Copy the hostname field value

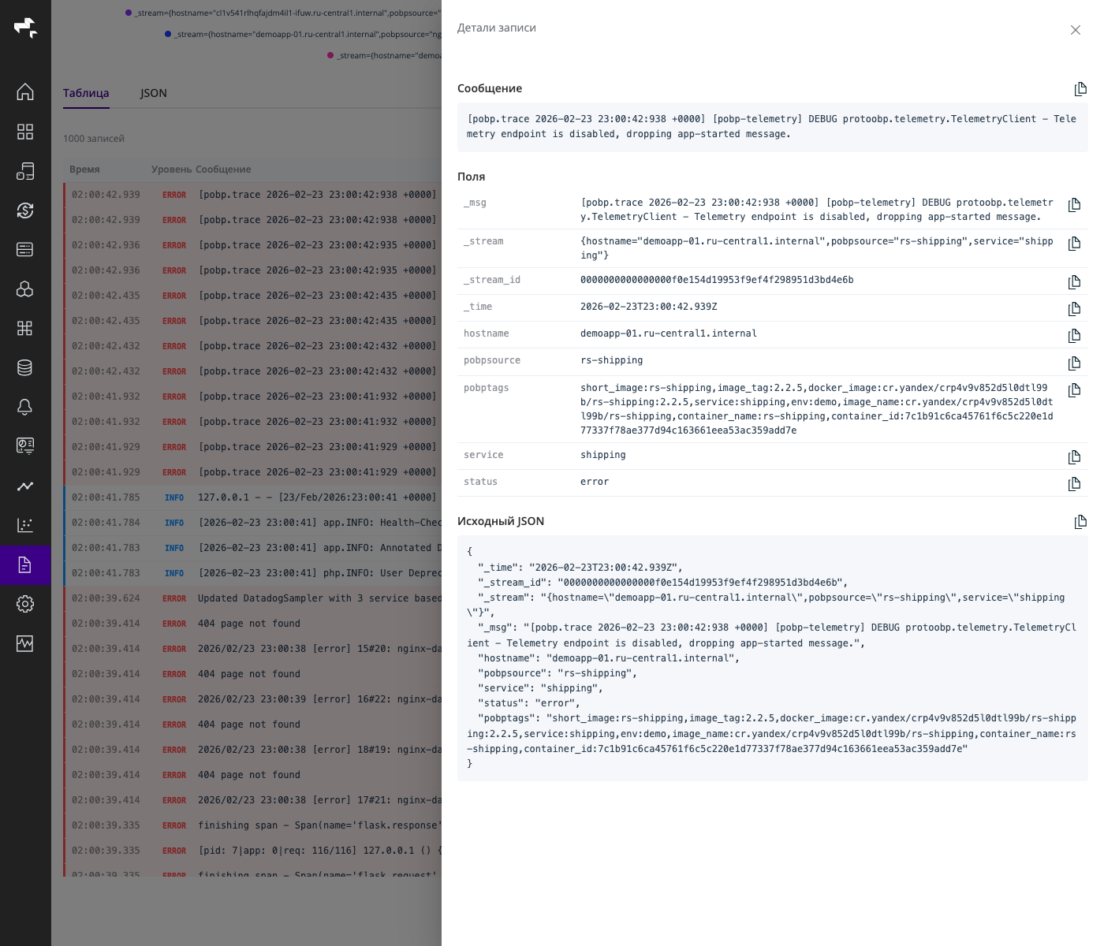coord(1074,336)
